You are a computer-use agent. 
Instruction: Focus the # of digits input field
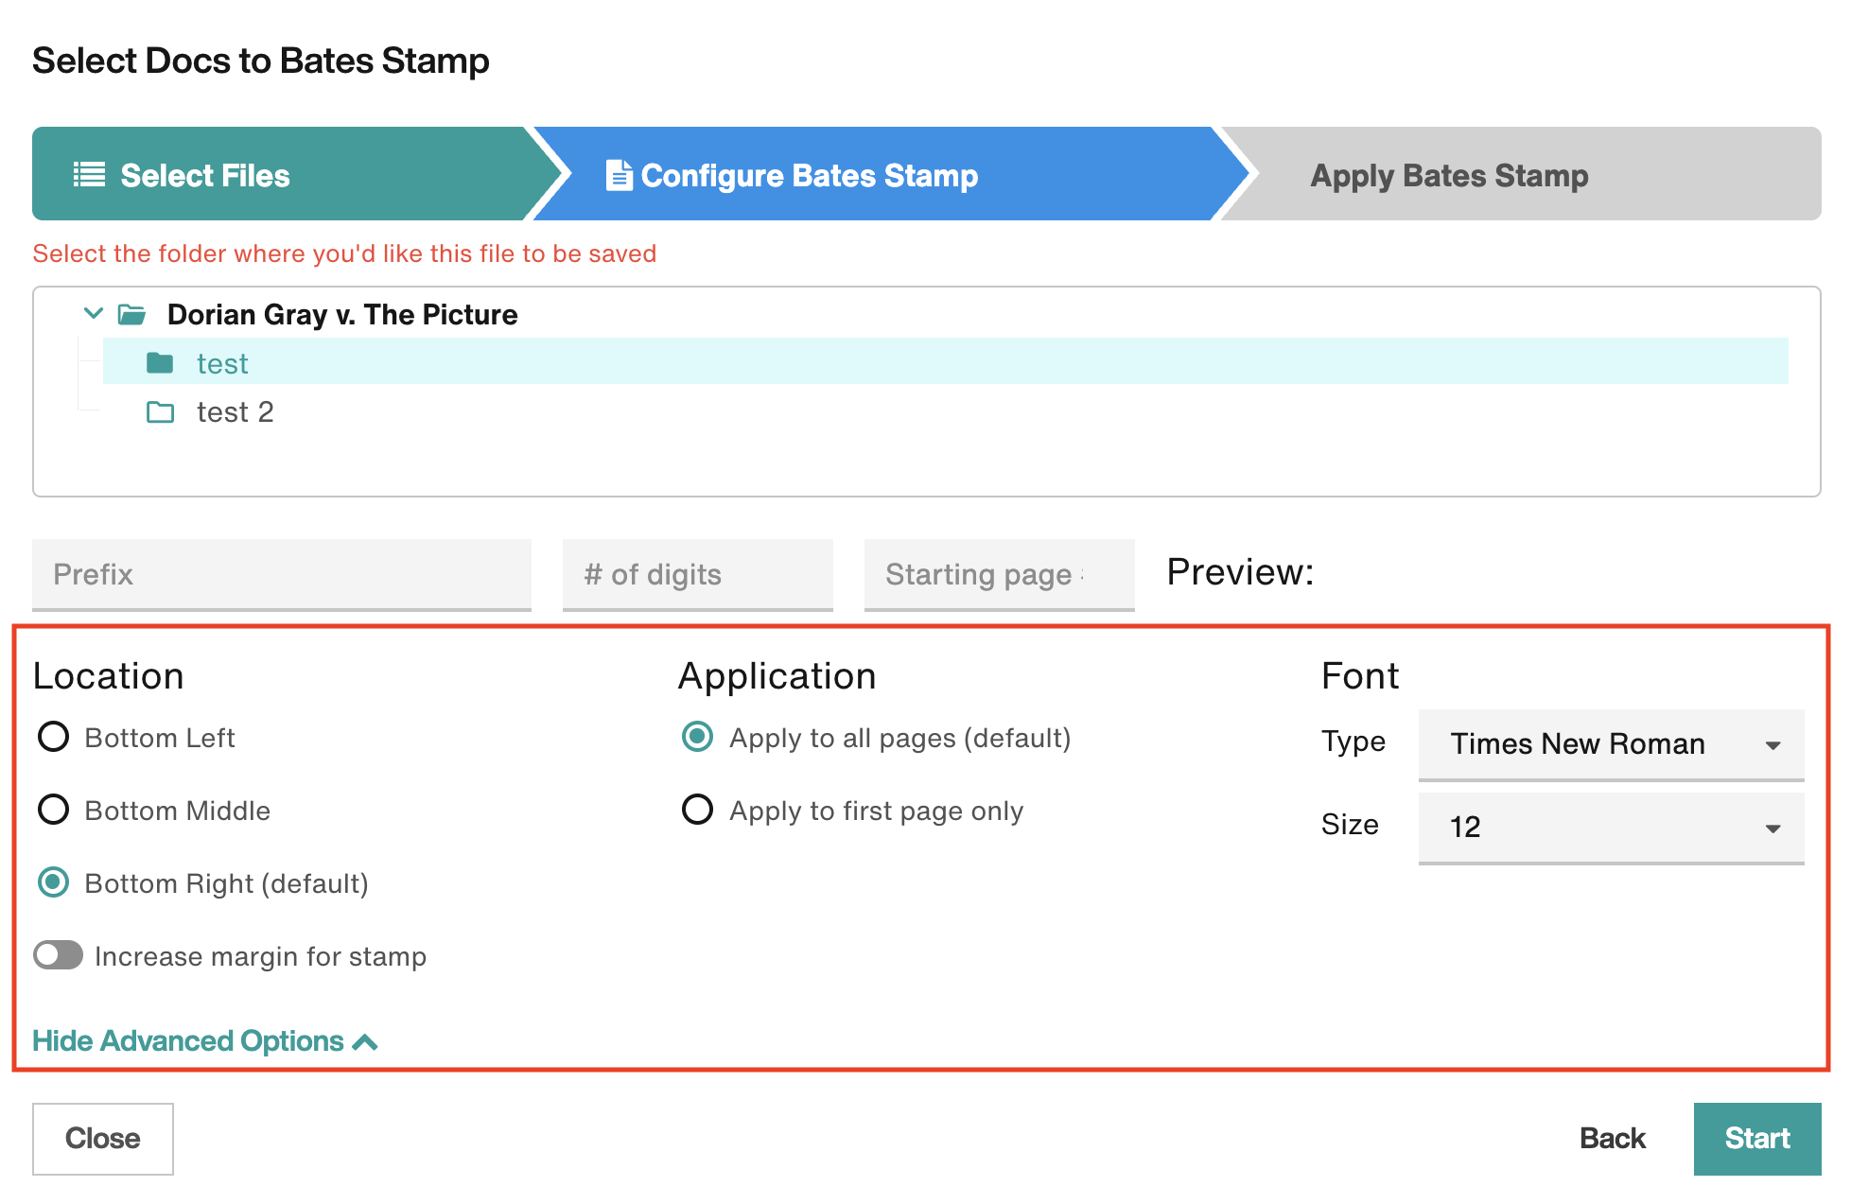click(698, 575)
